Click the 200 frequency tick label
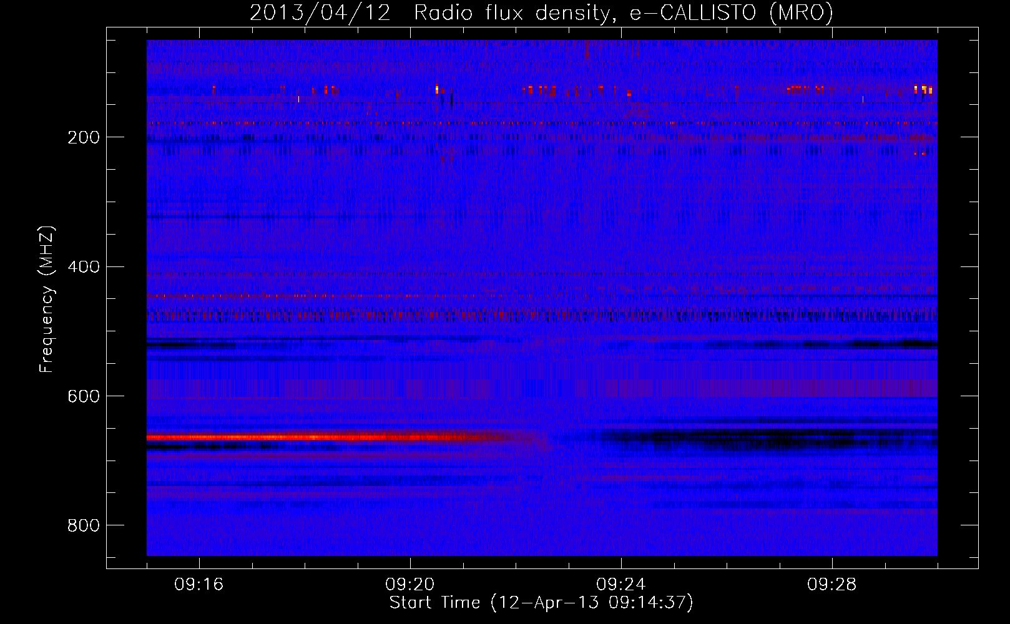This screenshot has width=1010, height=624. [x=84, y=137]
